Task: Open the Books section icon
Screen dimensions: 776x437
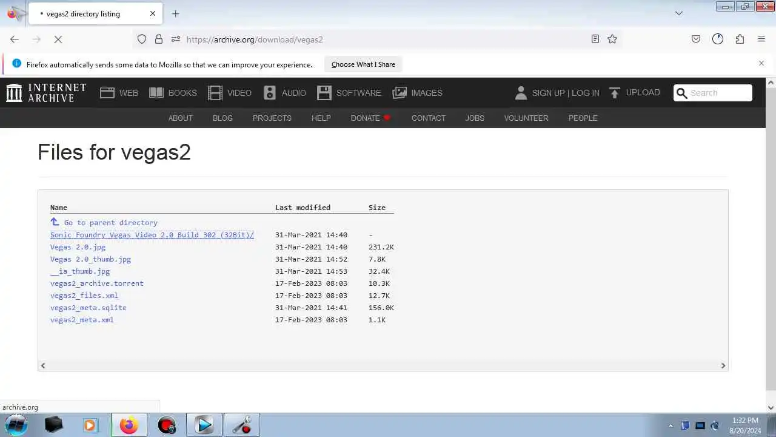Action: click(156, 93)
